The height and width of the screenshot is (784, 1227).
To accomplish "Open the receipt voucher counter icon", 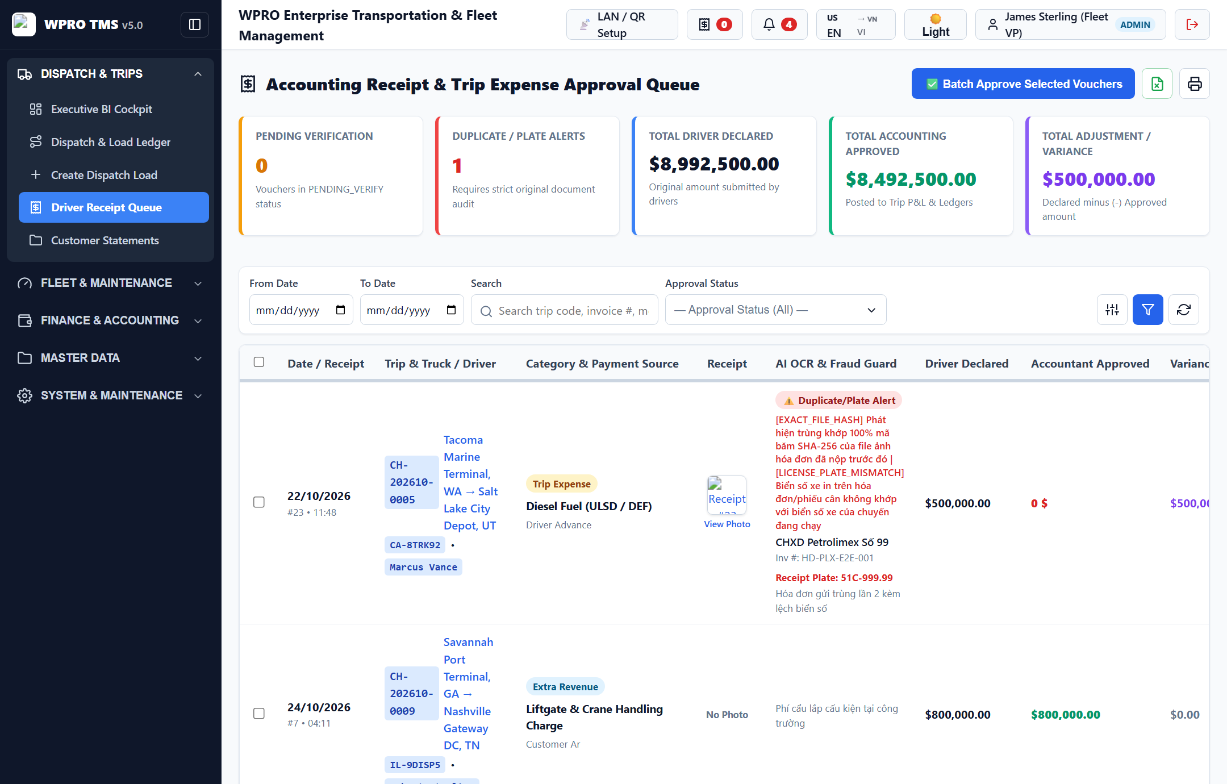I will pyautogui.click(x=715, y=24).
